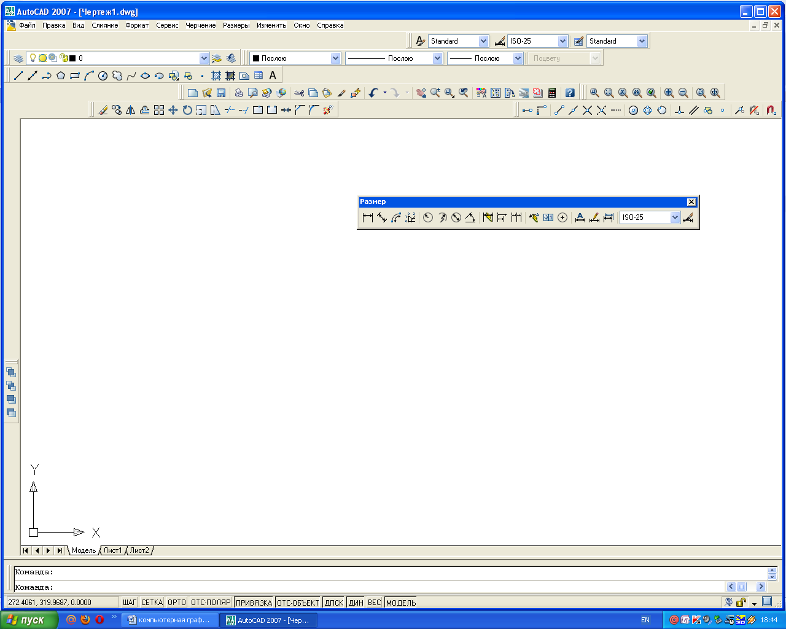This screenshot has height=629, width=786.
Task: Toggle ДПСК dynamic UCS
Action: 334,603
